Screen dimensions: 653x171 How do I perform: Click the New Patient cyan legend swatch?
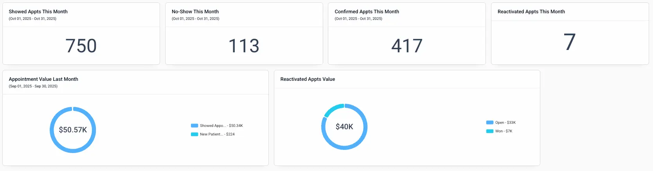(x=194, y=134)
